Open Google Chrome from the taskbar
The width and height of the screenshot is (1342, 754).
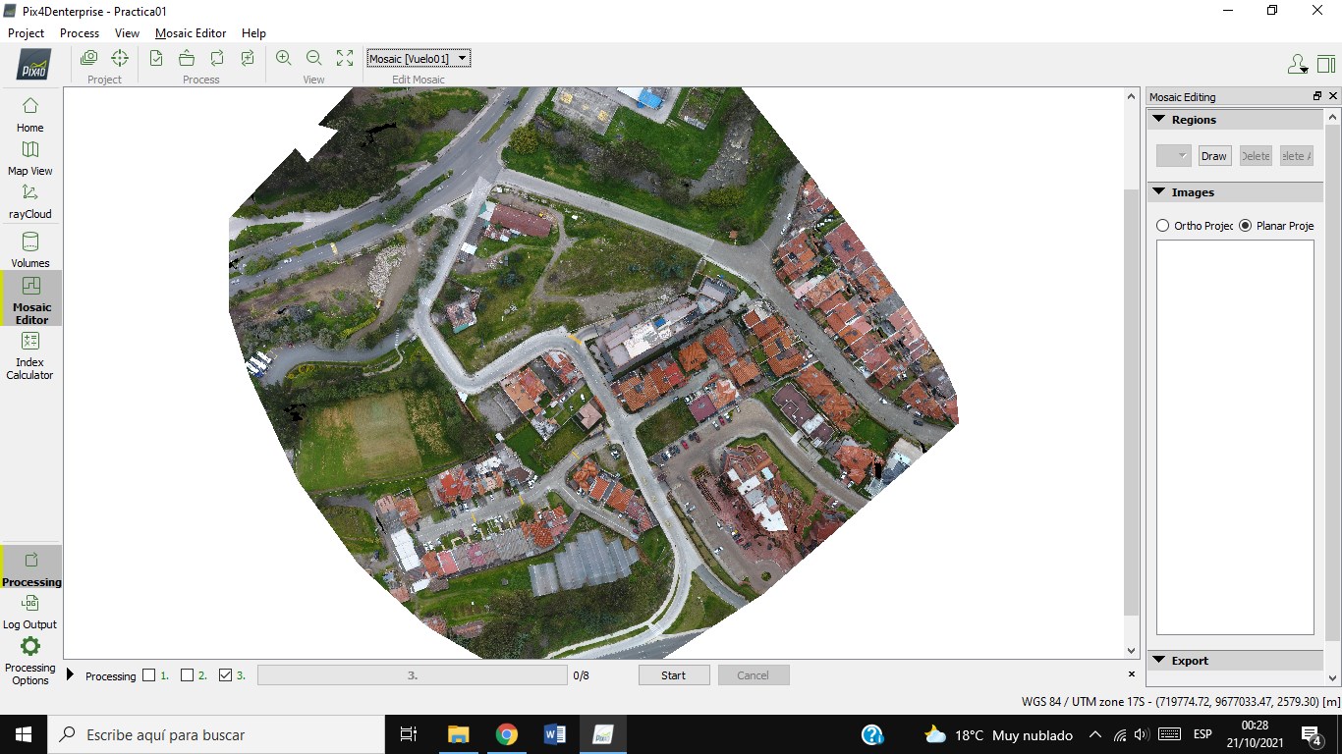click(506, 734)
